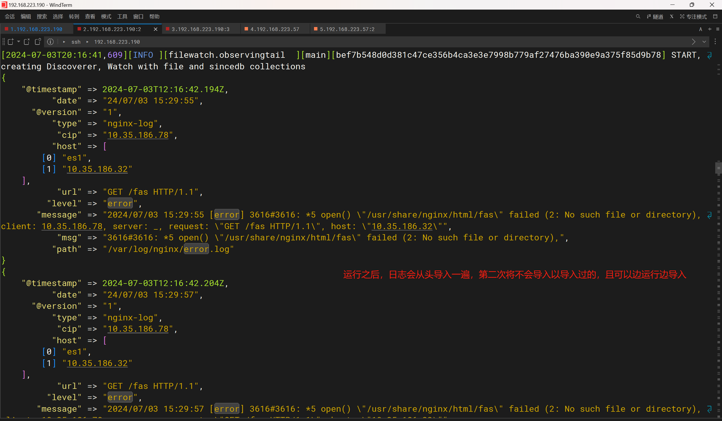Click wrap indicator beside first message line
Screen dimensions: 722x421
click(x=709, y=215)
